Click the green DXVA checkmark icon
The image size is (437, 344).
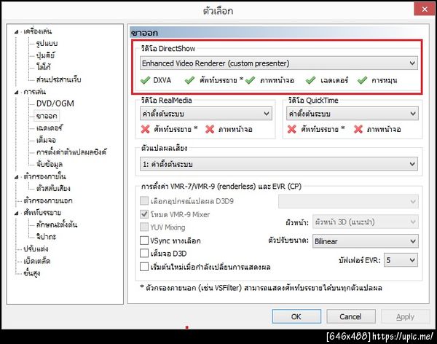coord(145,80)
